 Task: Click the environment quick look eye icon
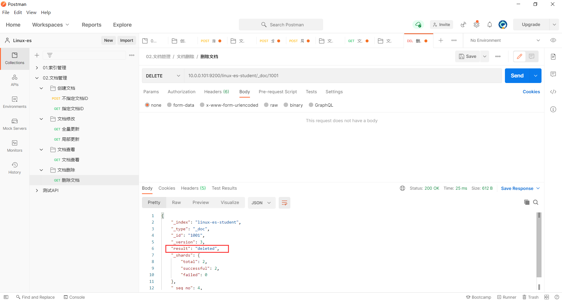(553, 40)
